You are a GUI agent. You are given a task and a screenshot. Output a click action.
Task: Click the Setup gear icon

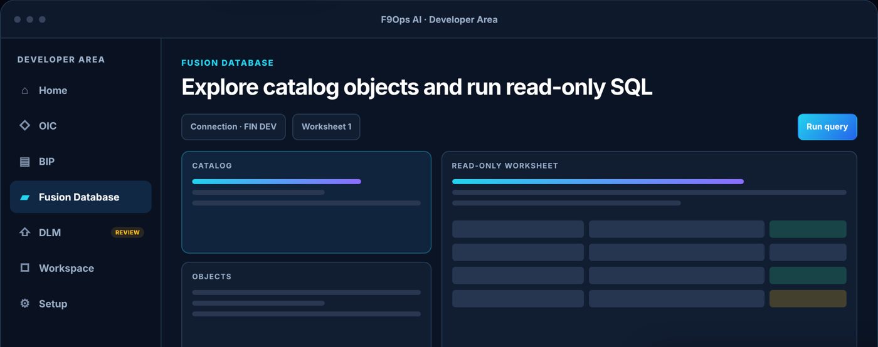coord(25,304)
